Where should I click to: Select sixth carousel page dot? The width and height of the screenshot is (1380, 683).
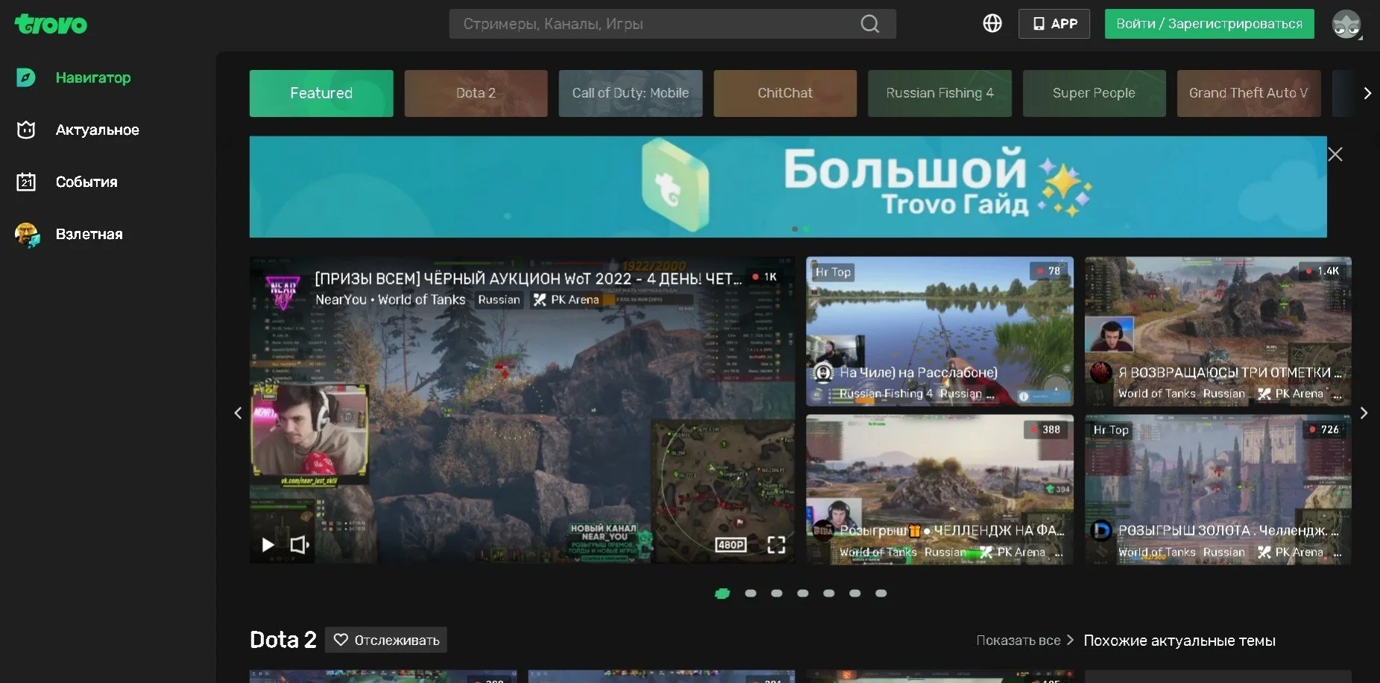tap(855, 594)
